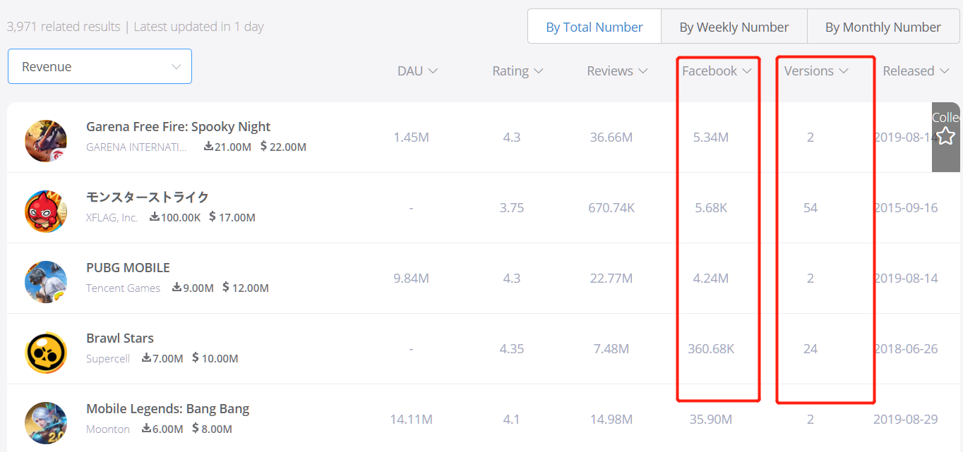Viewport: 963px width, 452px height.
Task: Switch to By Weekly Number tab
Action: coord(734,27)
